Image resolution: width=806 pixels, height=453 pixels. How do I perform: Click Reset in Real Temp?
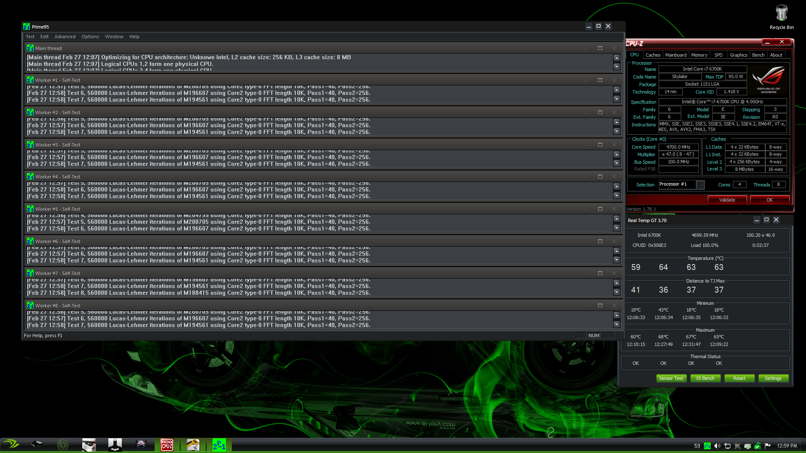coord(739,378)
